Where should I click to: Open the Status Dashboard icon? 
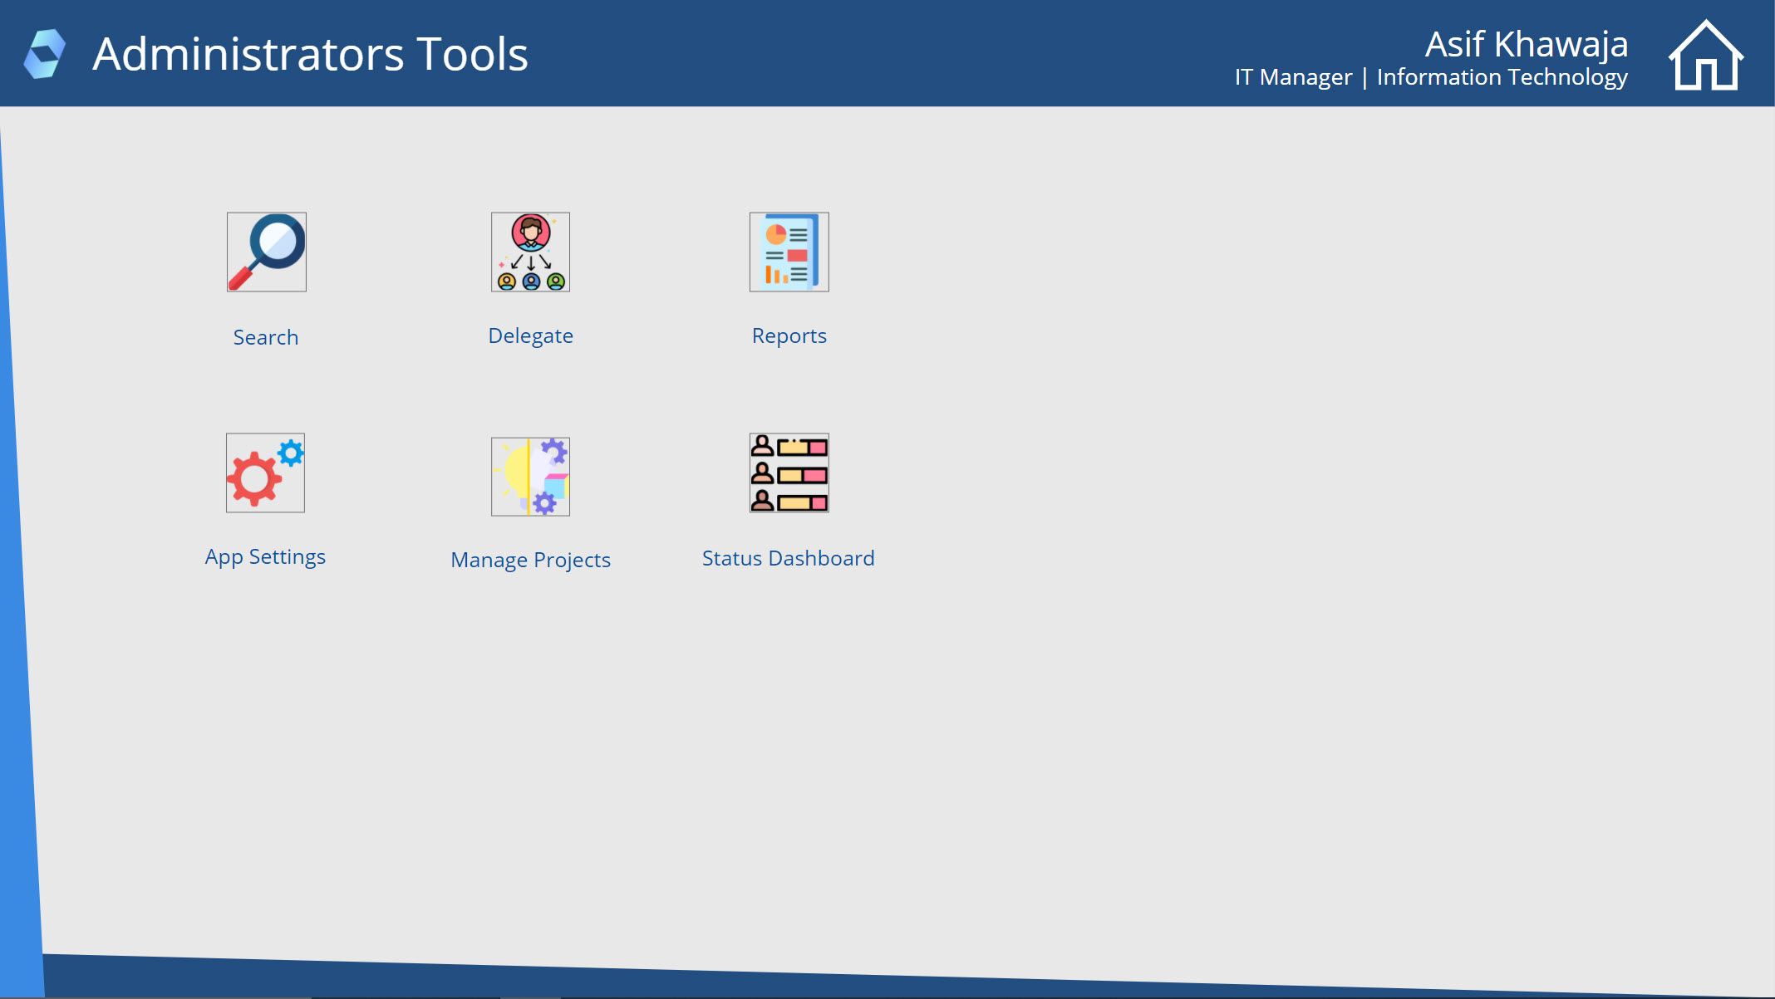789,473
